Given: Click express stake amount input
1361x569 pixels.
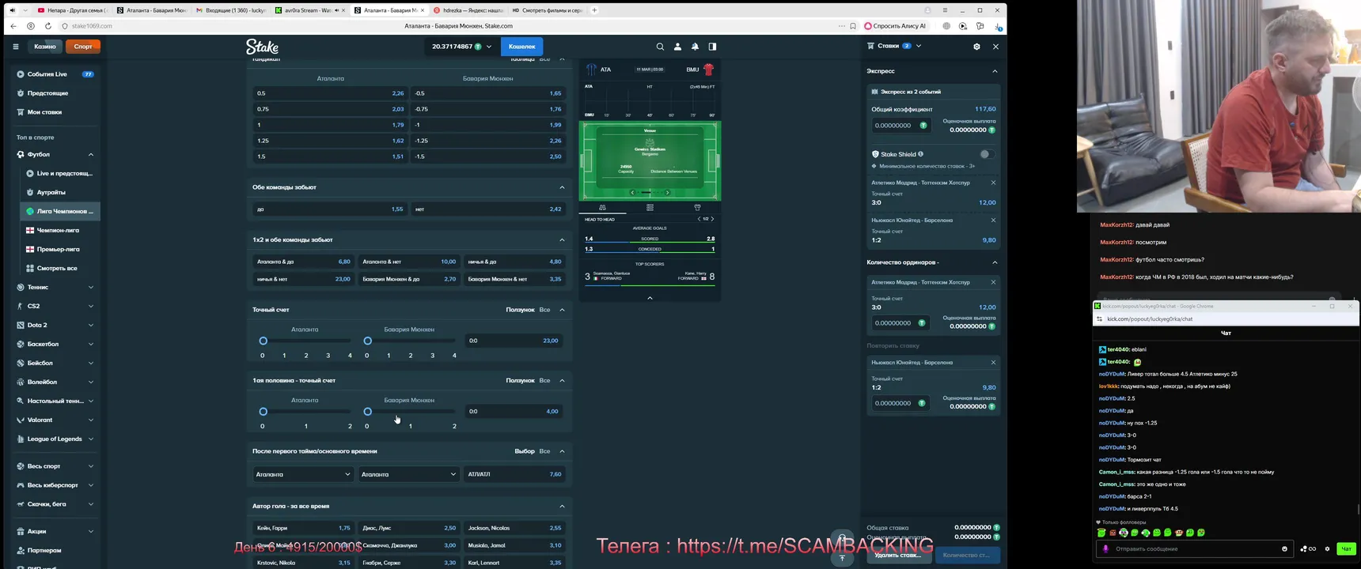Looking at the screenshot, I should (x=900, y=126).
